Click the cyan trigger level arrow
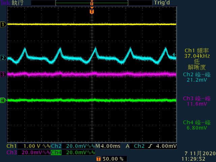 pos(174,54)
